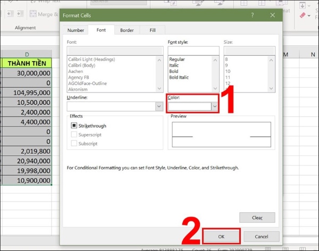Open the Underline dropdown

pos(158,106)
